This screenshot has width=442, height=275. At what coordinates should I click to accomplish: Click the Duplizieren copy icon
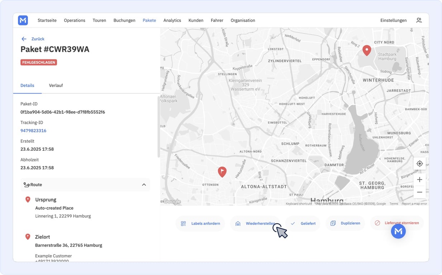[x=333, y=223]
